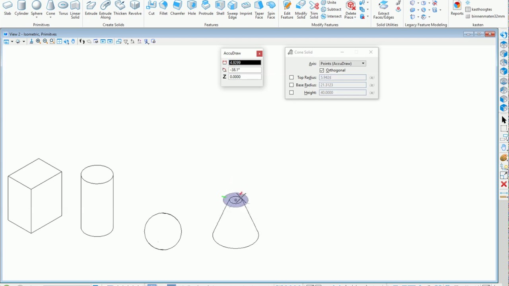This screenshot has height=286, width=509.
Task: Select the Thicken tool
Action: 120,8
